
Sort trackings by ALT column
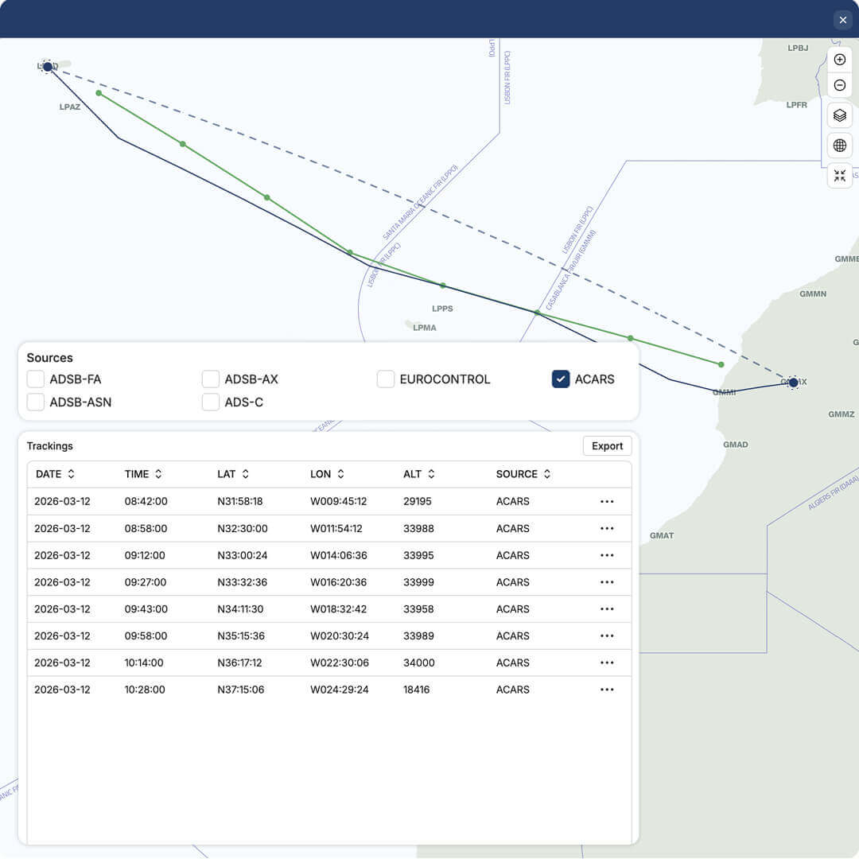point(419,474)
